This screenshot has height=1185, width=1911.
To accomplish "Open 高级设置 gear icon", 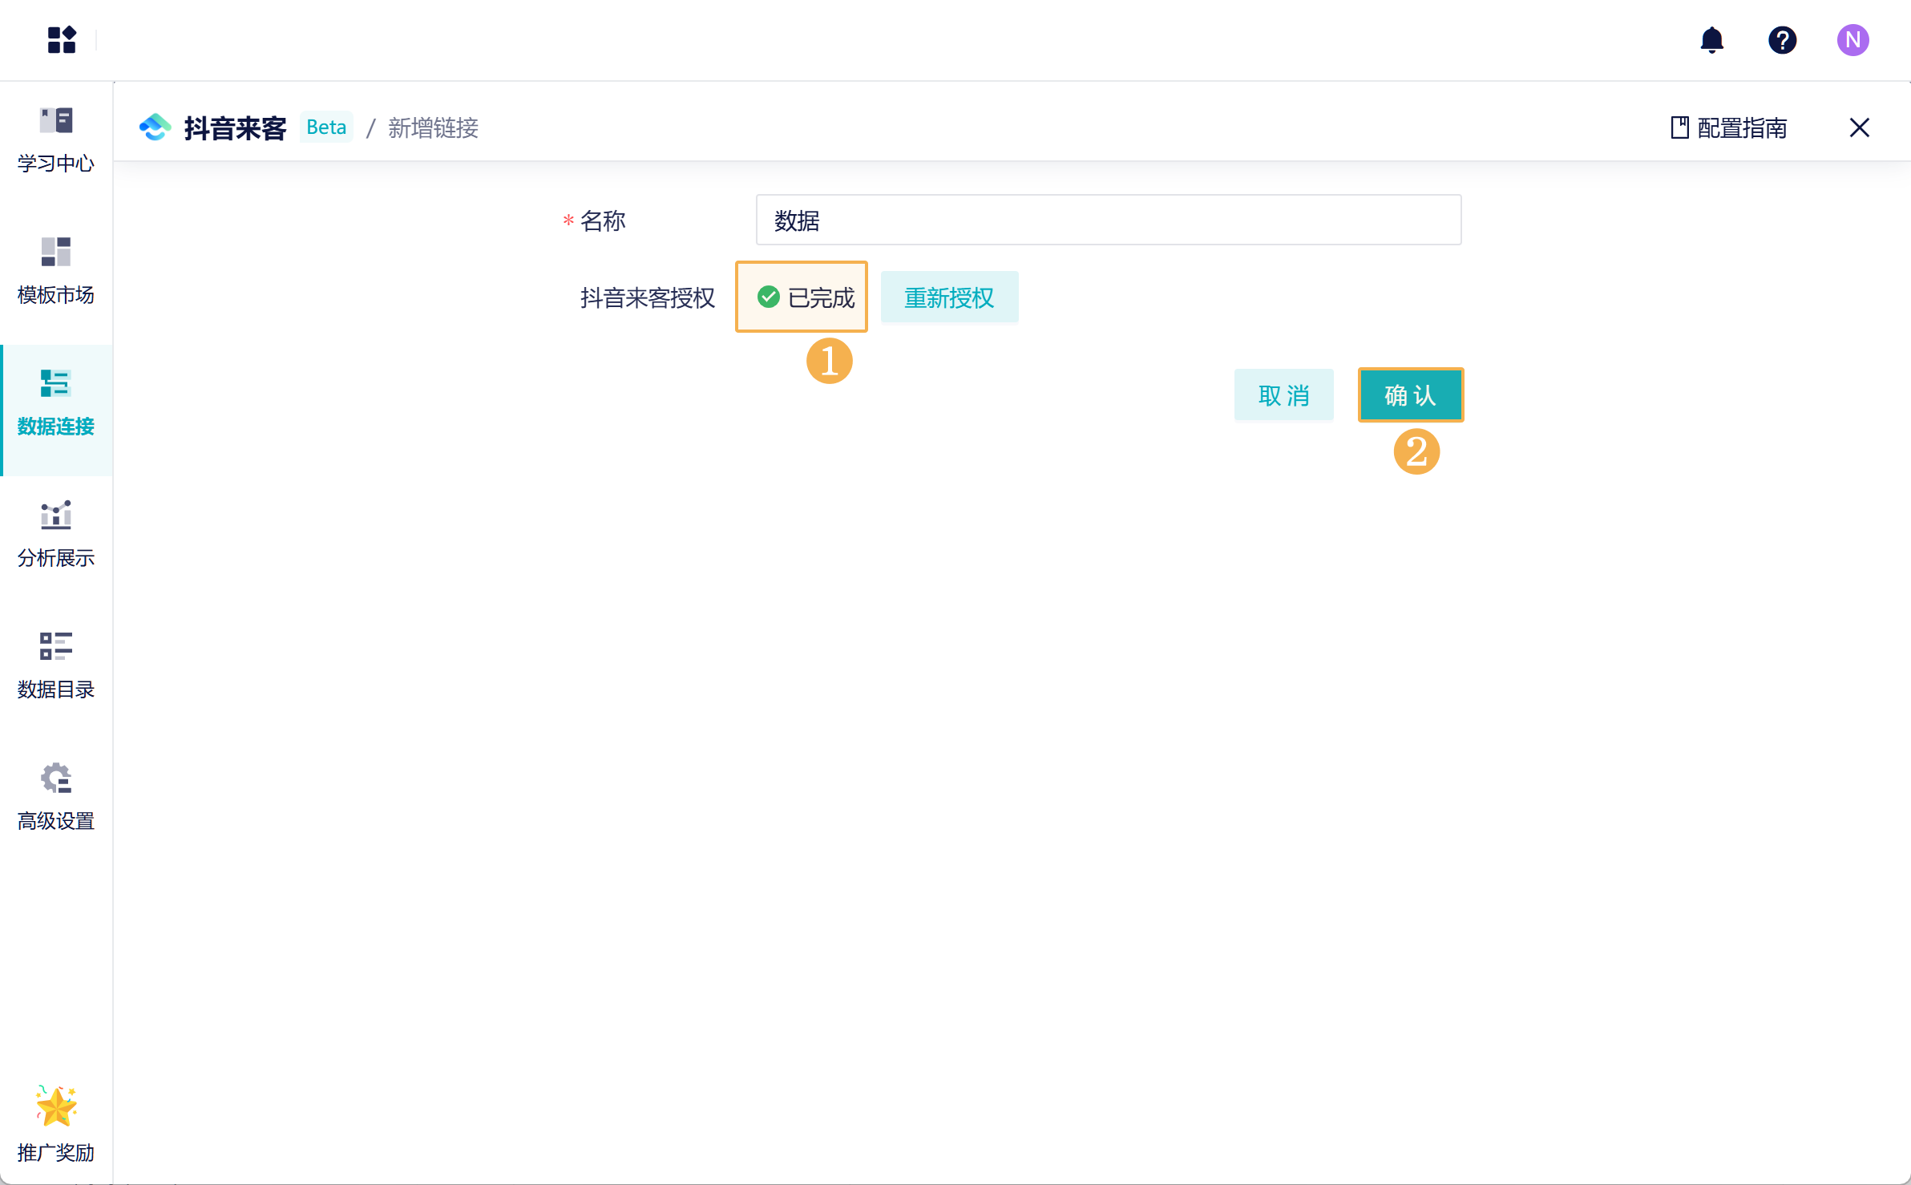I will [56, 778].
